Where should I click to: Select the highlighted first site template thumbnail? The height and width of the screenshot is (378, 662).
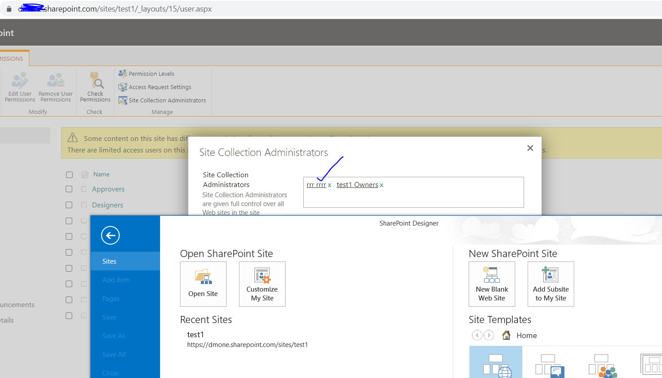(x=496, y=362)
